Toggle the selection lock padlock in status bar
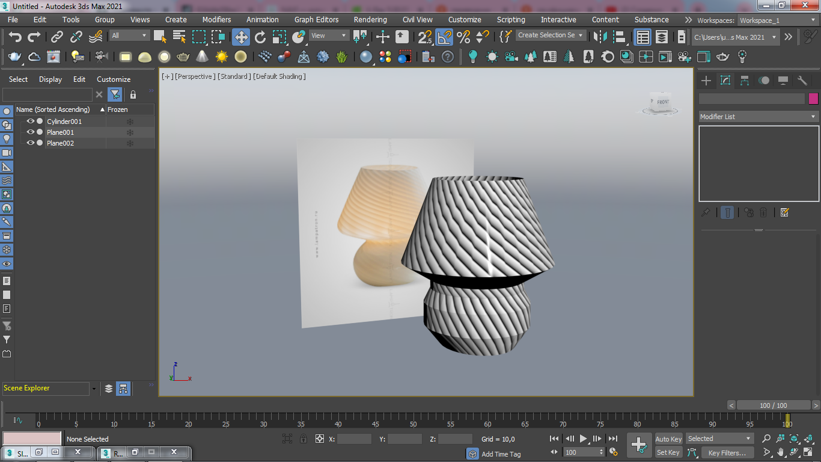 point(304,439)
